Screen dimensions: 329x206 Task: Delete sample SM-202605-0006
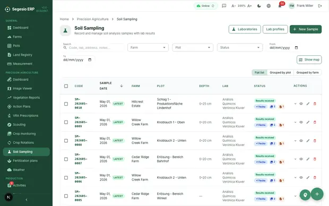pyautogui.click(x=315, y=178)
